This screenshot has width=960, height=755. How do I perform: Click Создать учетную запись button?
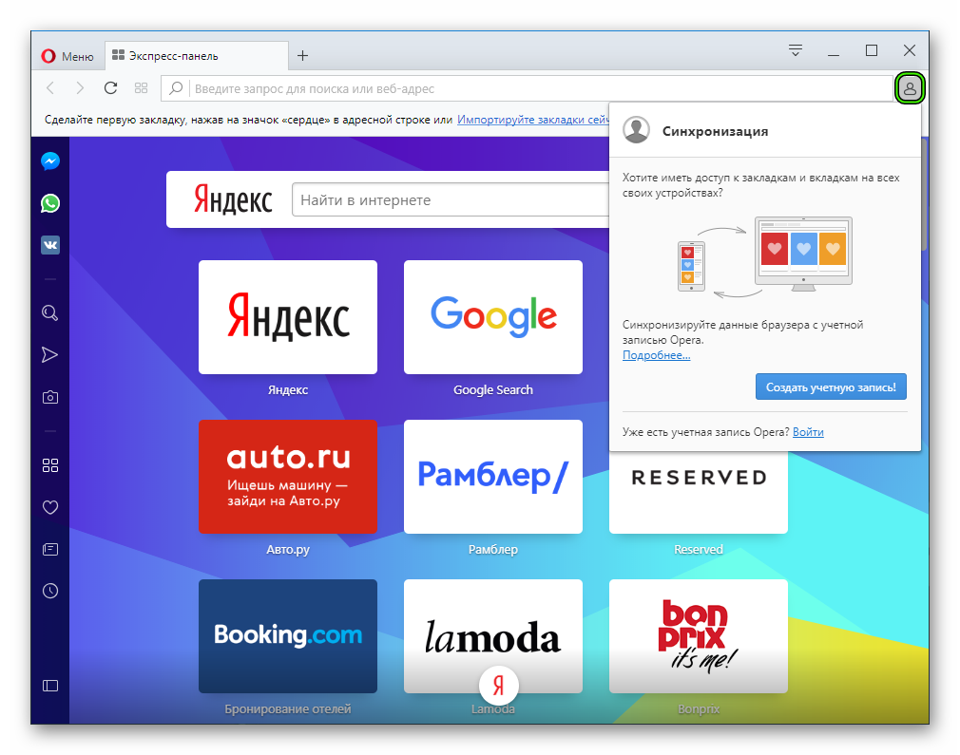pos(831,387)
